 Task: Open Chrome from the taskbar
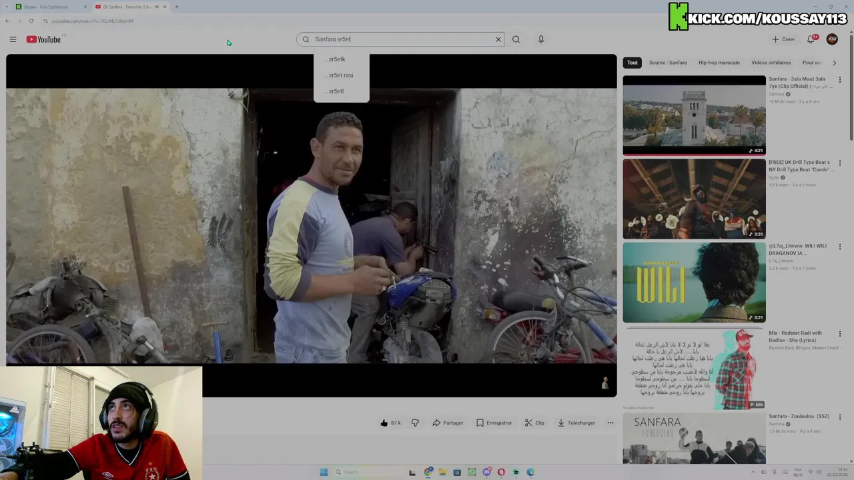(428, 472)
